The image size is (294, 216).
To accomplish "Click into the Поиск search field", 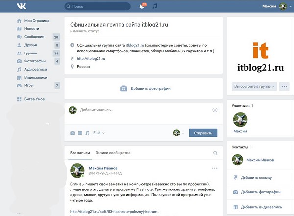I will coord(98,6).
